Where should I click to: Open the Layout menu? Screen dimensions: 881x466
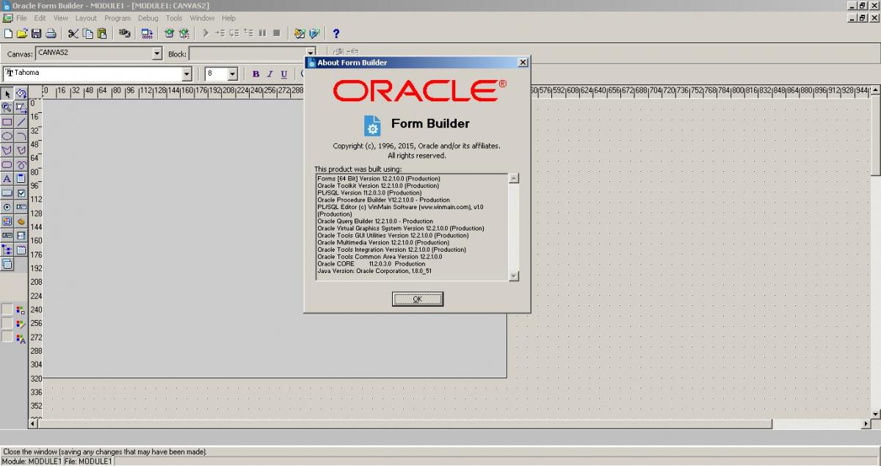[86, 18]
